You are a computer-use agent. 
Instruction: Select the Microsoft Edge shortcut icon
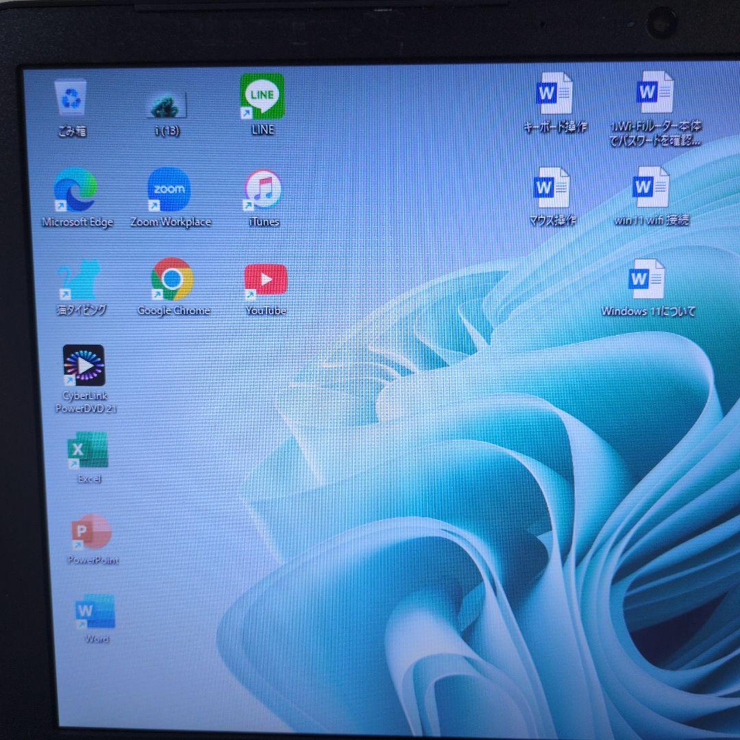(x=76, y=190)
